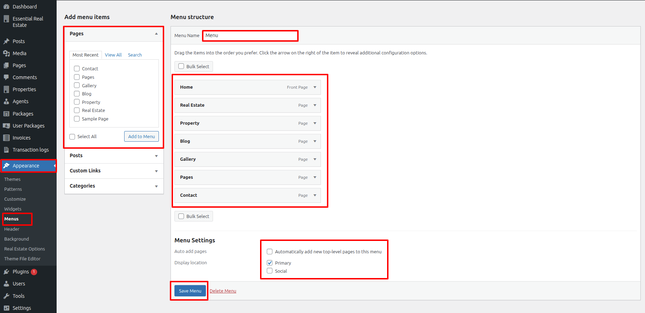Check the Gallery page checkbox
645x313 pixels.
tap(77, 85)
